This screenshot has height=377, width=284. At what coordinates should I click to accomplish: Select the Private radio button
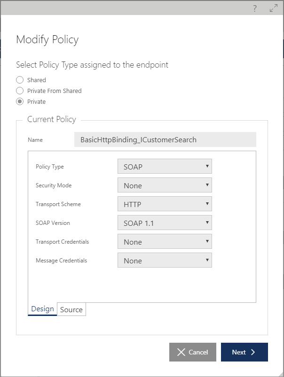click(20, 101)
